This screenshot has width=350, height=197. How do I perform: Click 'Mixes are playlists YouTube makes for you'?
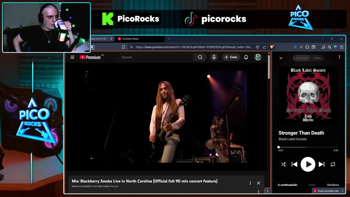(95, 186)
